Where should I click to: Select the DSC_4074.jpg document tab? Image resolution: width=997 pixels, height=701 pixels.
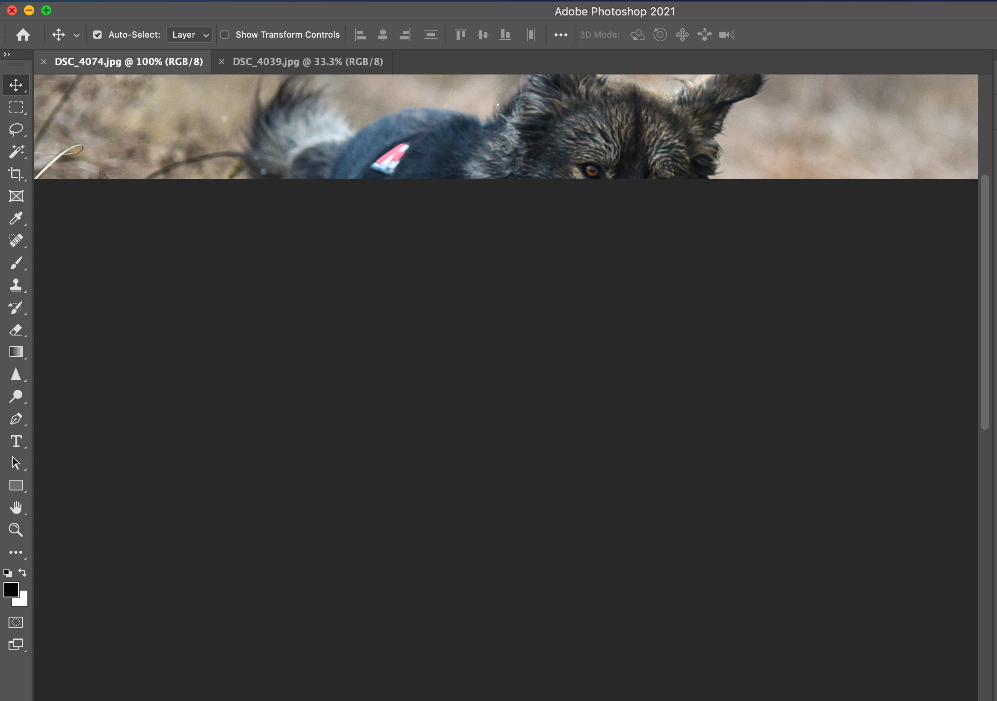tap(128, 62)
